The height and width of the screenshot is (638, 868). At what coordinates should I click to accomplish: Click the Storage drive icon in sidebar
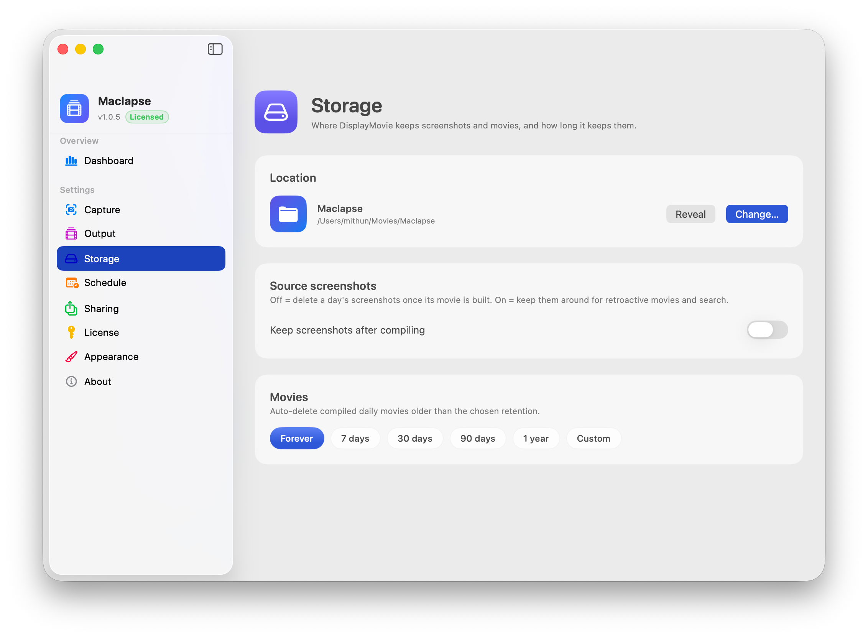pyautogui.click(x=71, y=259)
